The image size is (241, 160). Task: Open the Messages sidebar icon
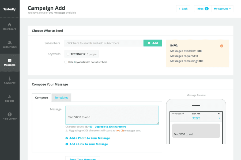click(x=10, y=61)
